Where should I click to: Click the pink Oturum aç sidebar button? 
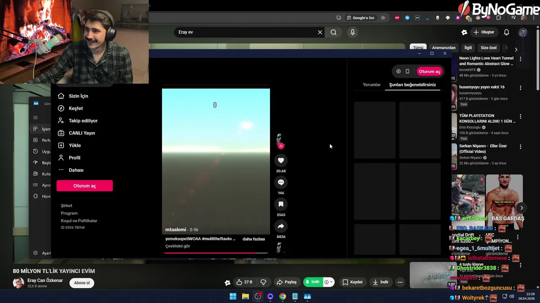point(85,186)
